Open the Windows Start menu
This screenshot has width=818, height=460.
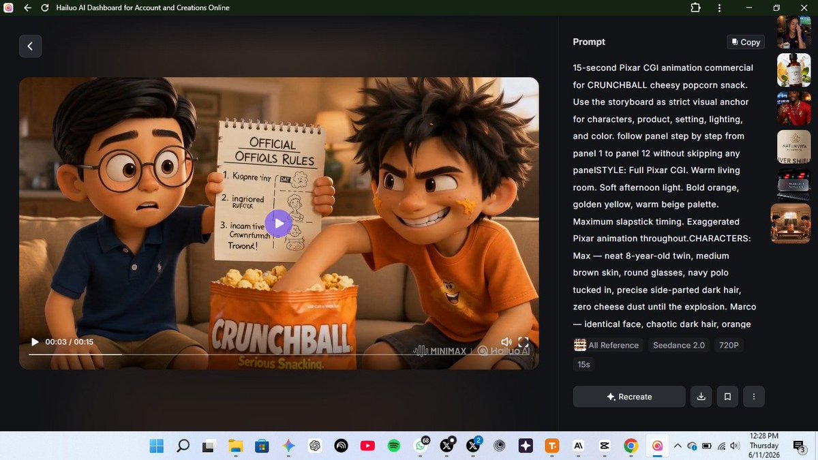pos(156,446)
